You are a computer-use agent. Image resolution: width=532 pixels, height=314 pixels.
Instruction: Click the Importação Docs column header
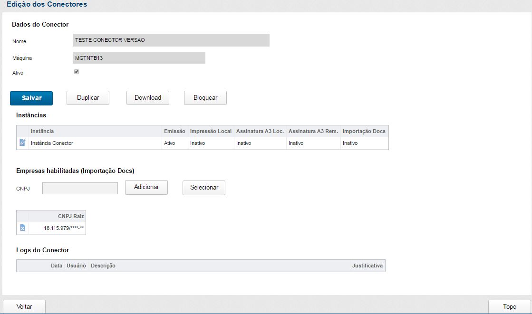(364, 131)
